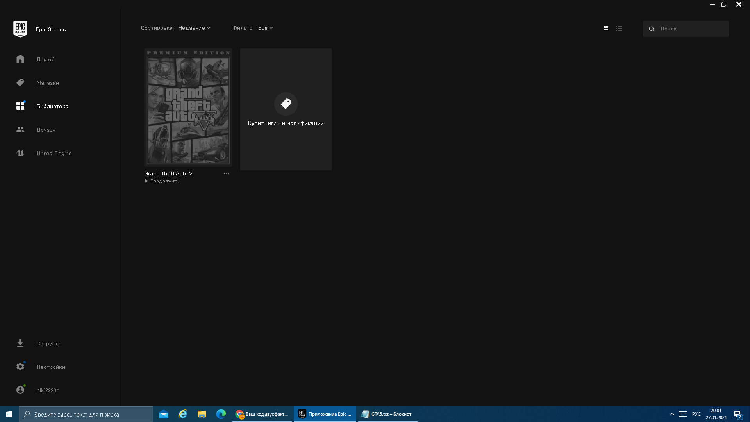Switch to Chrome Ваш код двухфакт window

pyautogui.click(x=262, y=414)
